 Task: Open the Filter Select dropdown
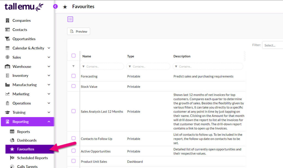(x=272, y=45)
